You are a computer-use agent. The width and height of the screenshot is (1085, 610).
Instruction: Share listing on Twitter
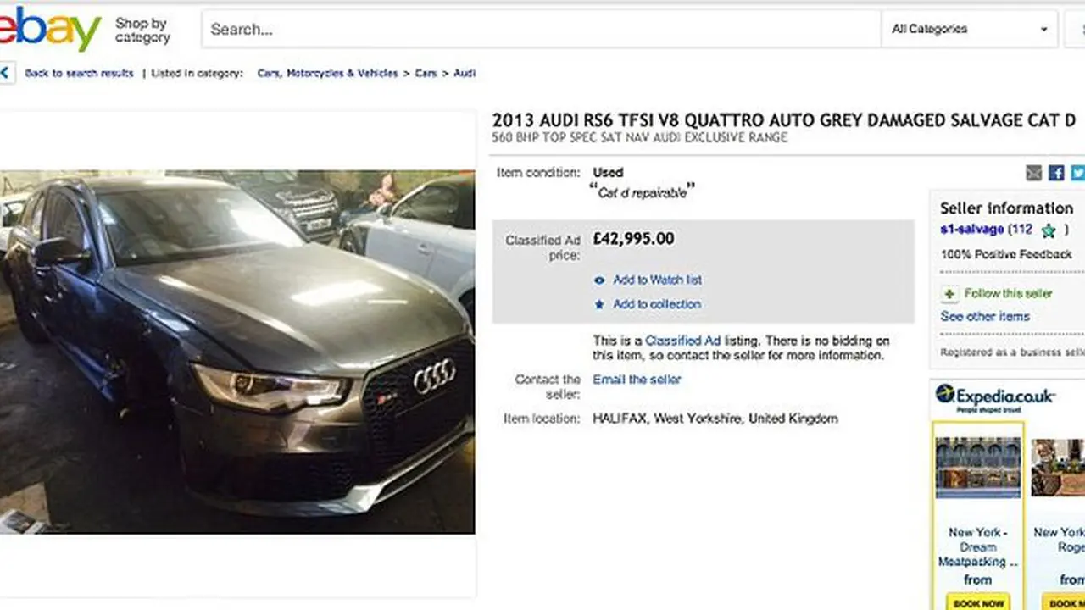click(1077, 173)
